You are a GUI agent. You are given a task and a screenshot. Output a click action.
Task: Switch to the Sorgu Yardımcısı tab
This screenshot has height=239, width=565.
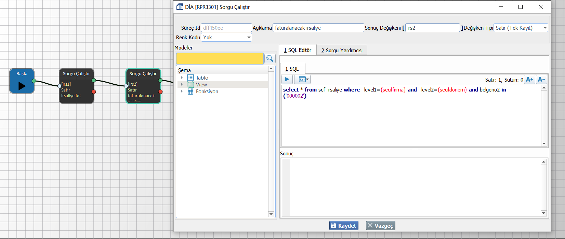click(342, 50)
